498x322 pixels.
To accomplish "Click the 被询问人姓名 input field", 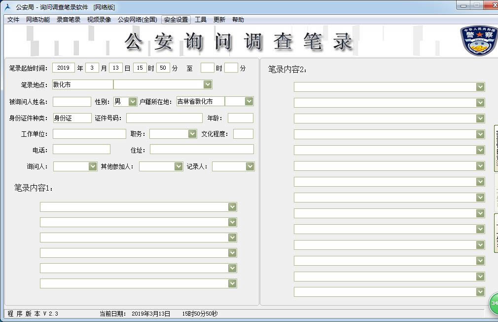I will (x=72, y=102).
